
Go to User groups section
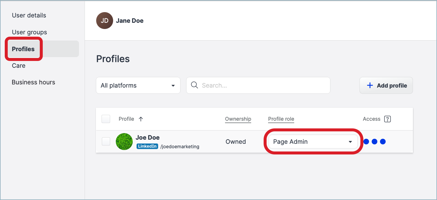click(29, 32)
